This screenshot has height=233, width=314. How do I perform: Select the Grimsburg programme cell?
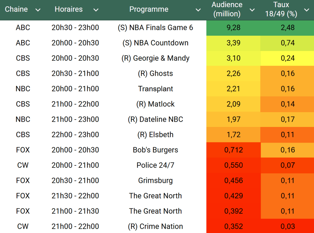point(155,180)
